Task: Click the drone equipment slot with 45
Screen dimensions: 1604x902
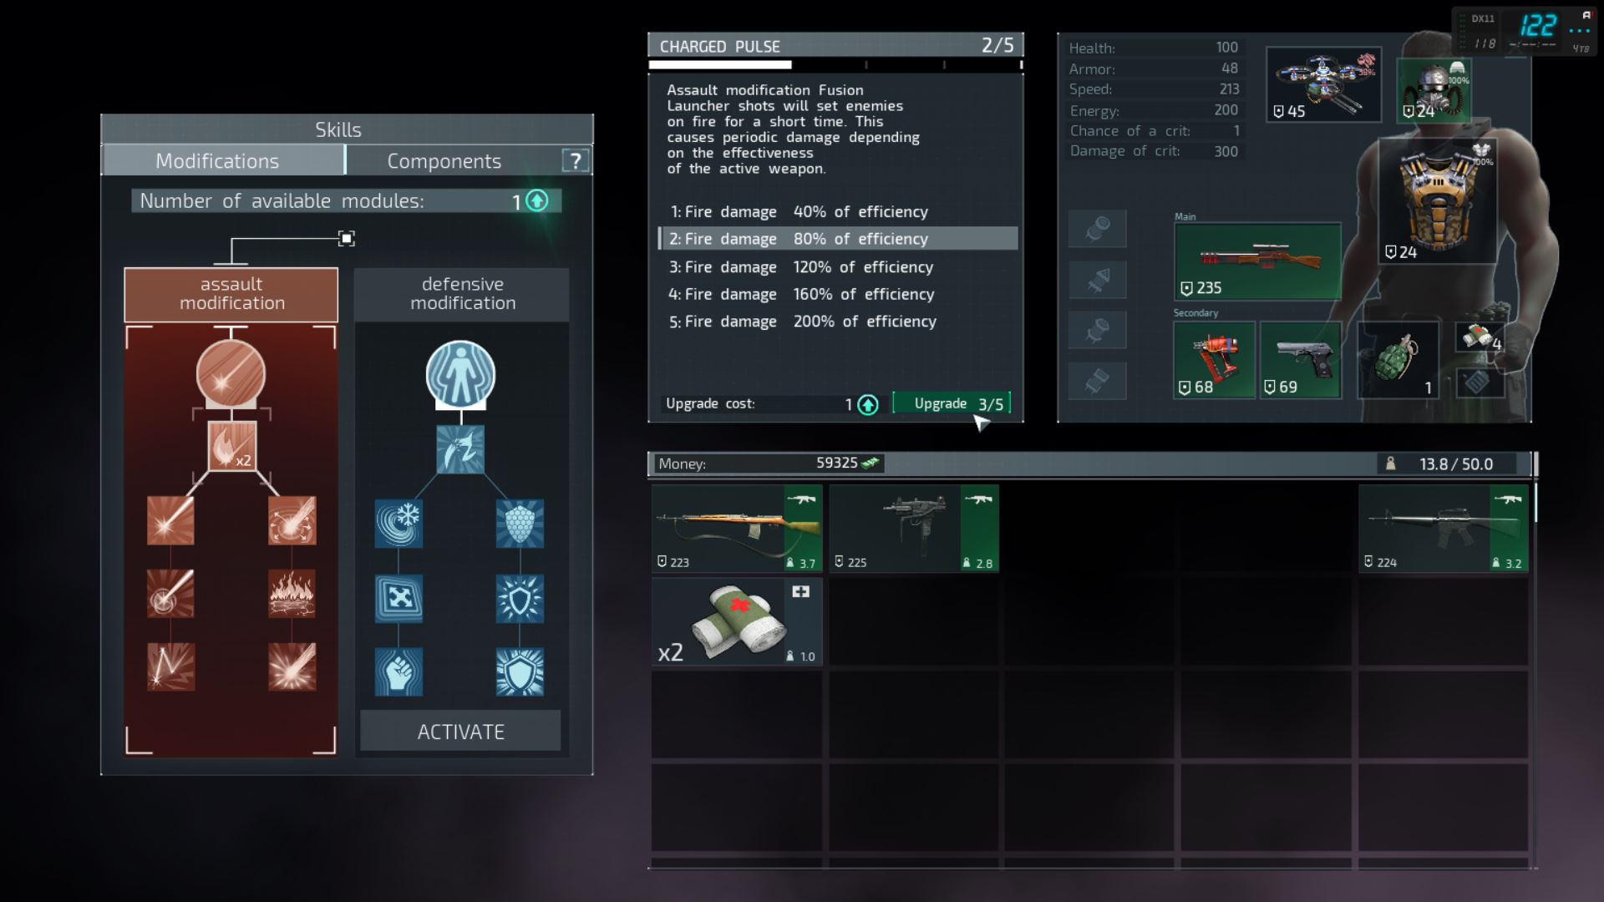Action: click(1323, 84)
